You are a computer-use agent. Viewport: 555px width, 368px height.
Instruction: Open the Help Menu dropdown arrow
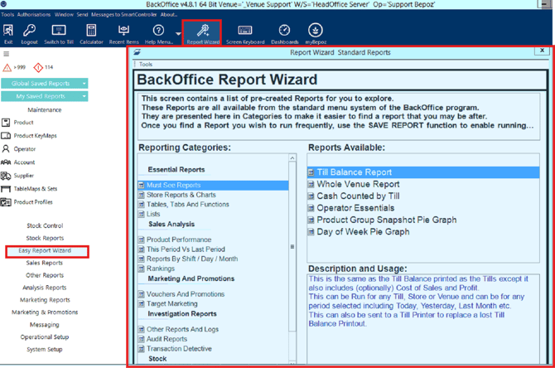pos(178,34)
